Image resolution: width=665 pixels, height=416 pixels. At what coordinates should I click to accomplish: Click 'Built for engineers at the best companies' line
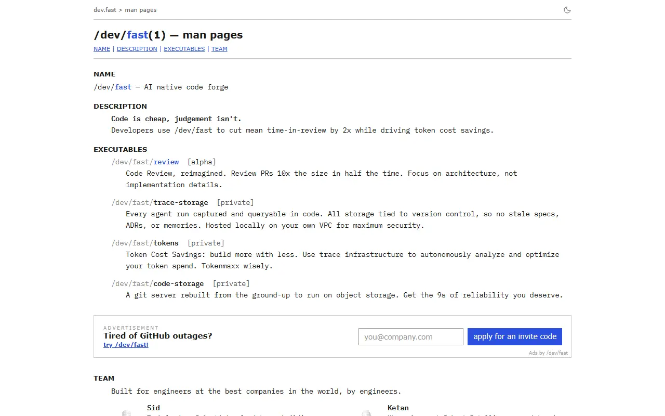256,391
